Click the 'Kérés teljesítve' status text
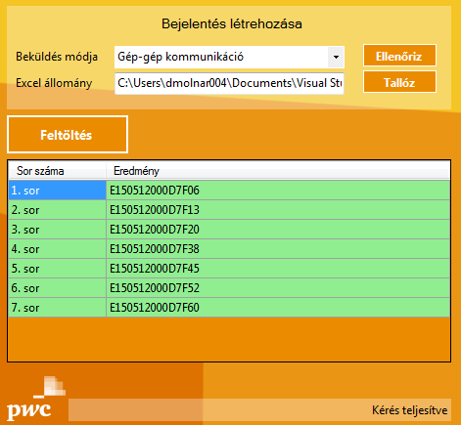Screen dimensions: 461x425 [x=409, y=410]
